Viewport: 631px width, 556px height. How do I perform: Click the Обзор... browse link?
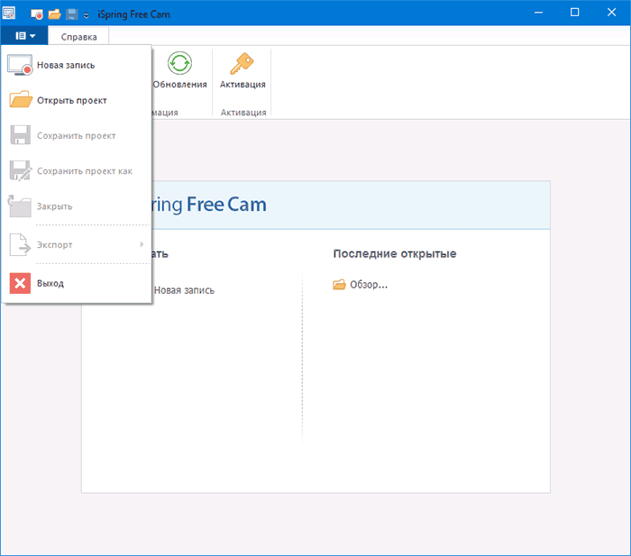[368, 285]
